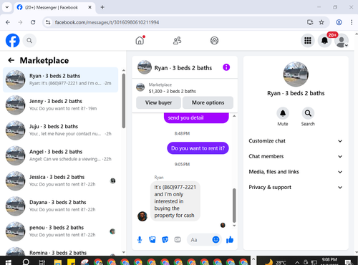The height and width of the screenshot is (265, 358).
Task: Bookmark this page with the star icon
Action: pyautogui.click(x=321, y=22)
